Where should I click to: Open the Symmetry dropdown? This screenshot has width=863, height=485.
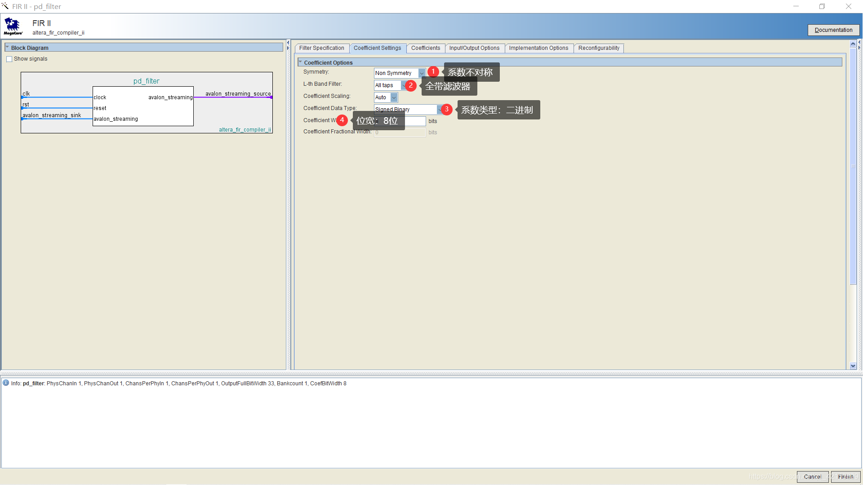[x=422, y=73]
